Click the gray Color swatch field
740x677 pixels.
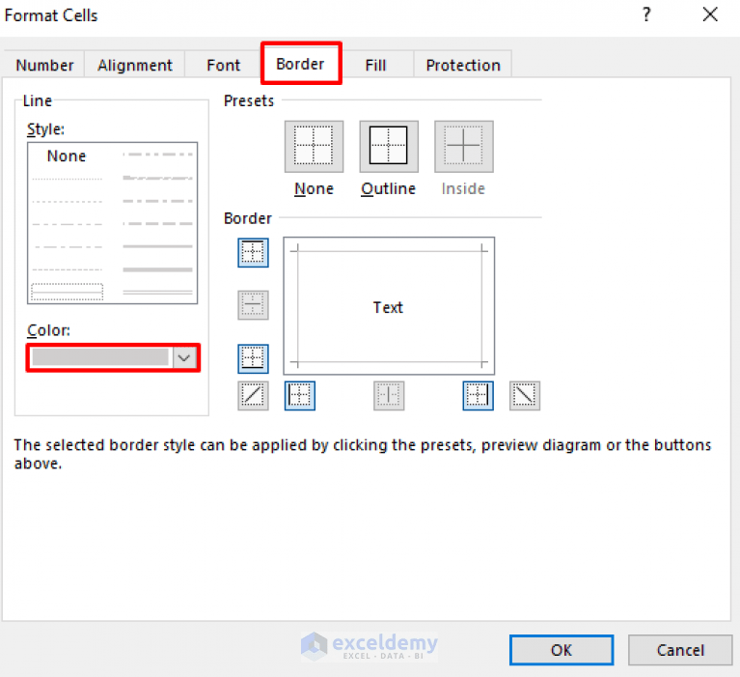[x=100, y=357]
